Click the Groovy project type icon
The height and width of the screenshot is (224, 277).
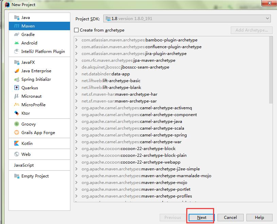pyautogui.click(x=17, y=124)
